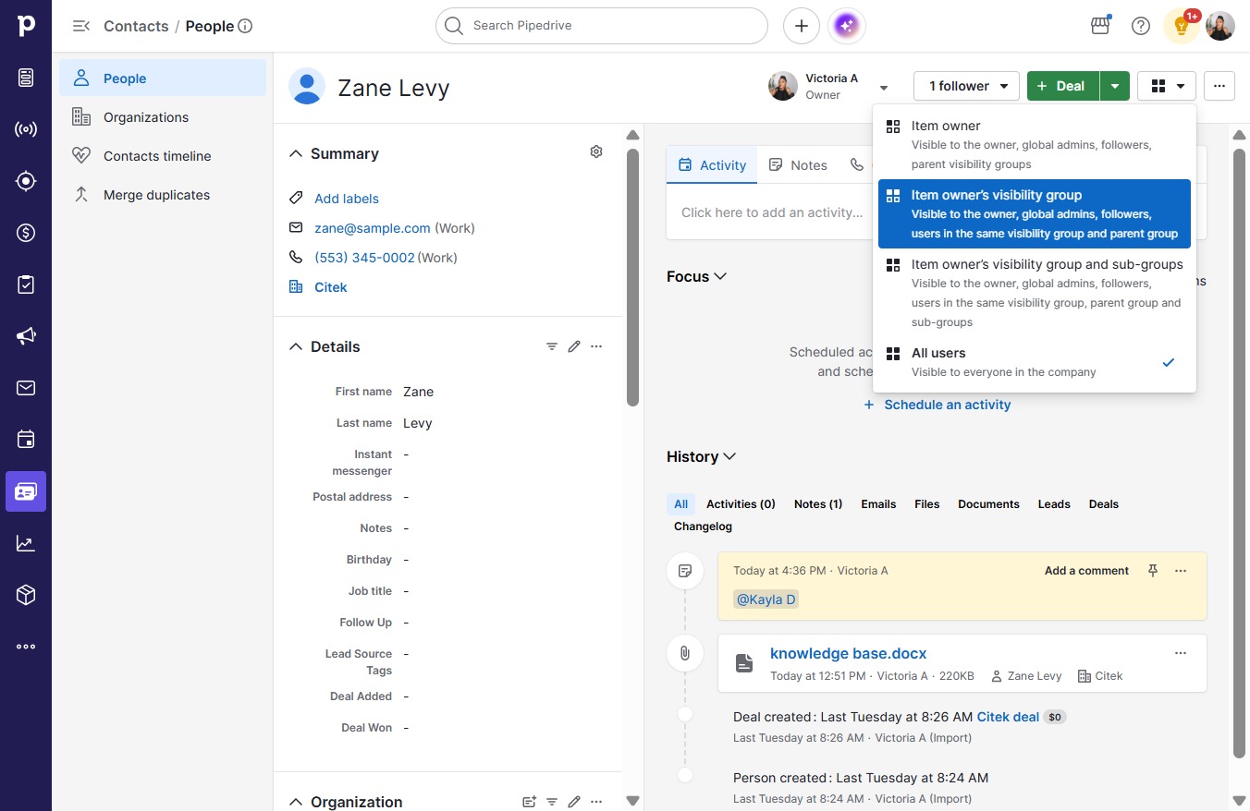Edit Details with pencil icon
The height and width of the screenshot is (811, 1250).
[574, 346]
